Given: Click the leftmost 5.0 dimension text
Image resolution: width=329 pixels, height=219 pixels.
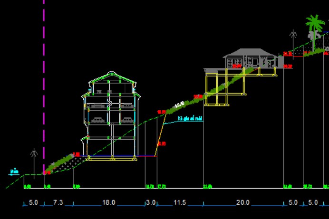Looking at the screenshot, I should click(33, 202).
